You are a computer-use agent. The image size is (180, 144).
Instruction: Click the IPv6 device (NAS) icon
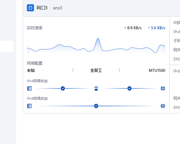point(29,106)
